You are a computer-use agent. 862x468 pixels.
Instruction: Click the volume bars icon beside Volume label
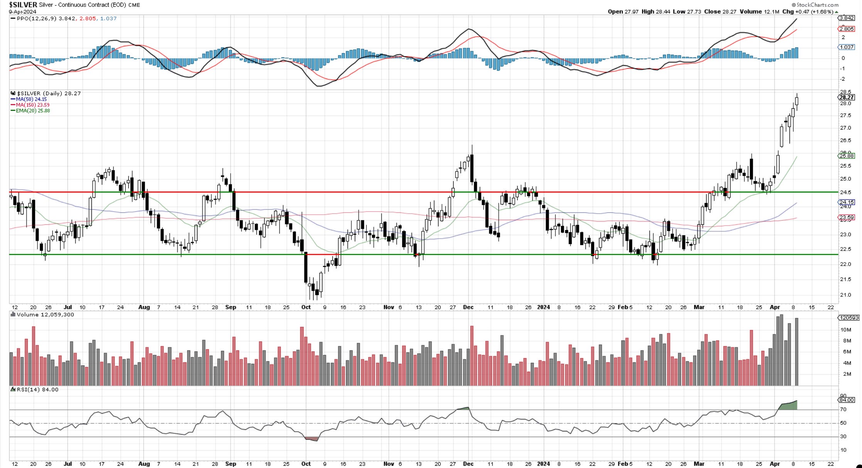[13, 315]
